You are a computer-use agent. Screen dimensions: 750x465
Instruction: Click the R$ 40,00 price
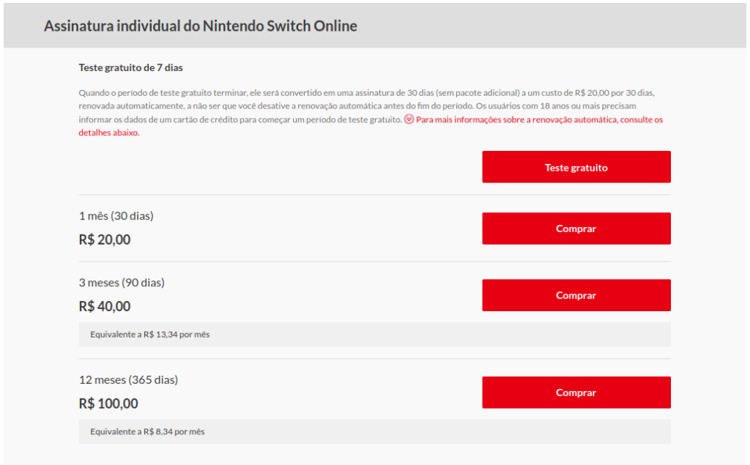coord(105,306)
